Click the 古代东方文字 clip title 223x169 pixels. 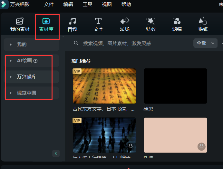pos(103,109)
